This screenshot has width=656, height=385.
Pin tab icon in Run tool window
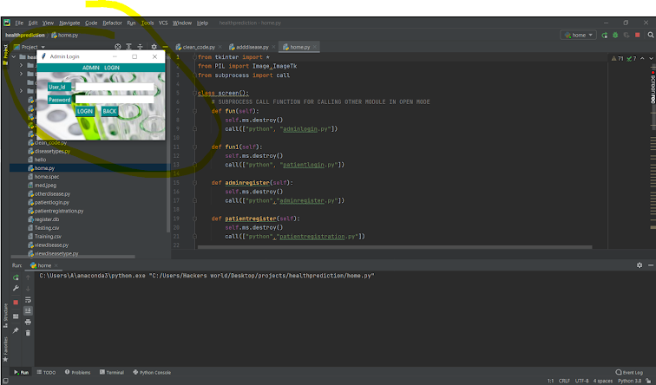coord(16,330)
